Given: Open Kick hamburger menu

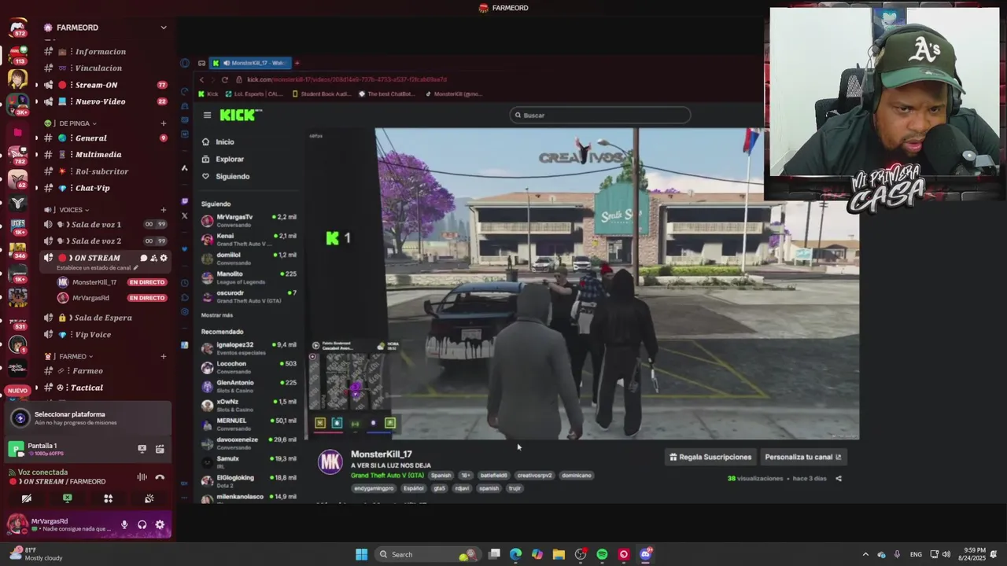Looking at the screenshot, I should 207,115.
